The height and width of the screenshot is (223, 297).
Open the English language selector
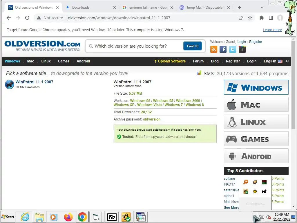point(273,61)
